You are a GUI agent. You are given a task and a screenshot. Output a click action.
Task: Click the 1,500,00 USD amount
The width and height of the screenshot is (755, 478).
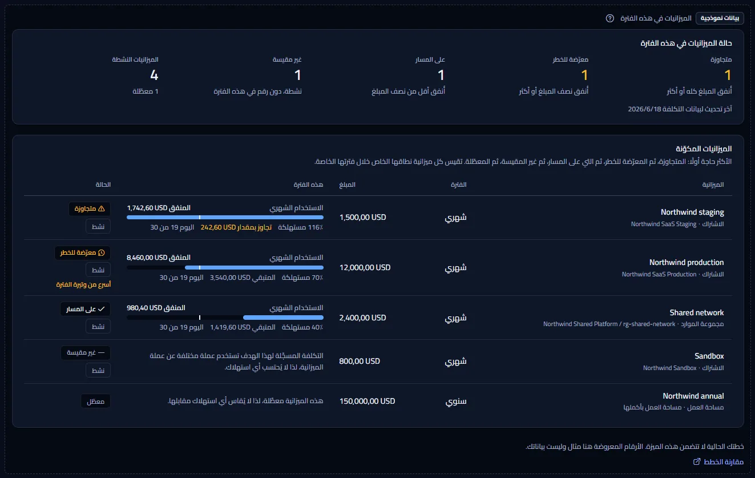pyautogui.click(x=362, y=218)
